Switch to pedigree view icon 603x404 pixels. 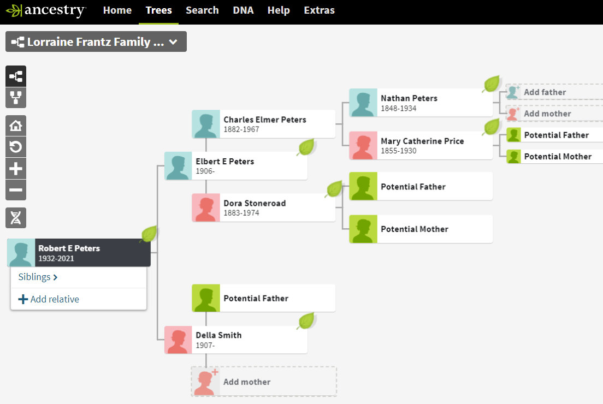[x=16, y=76]
